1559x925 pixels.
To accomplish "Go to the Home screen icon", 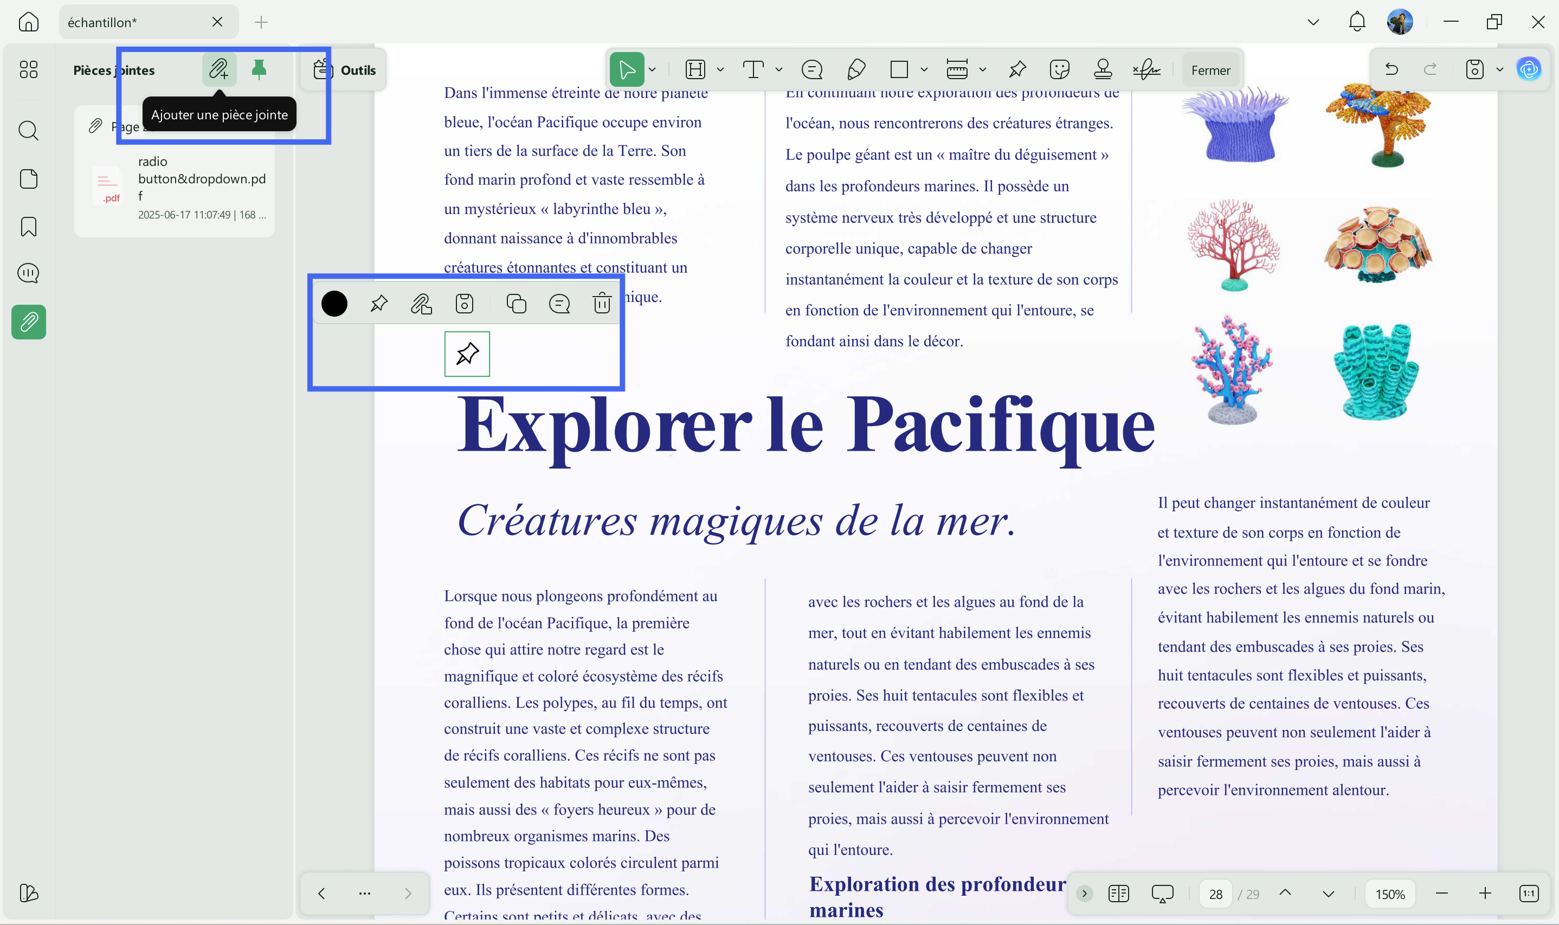I will point(29,22).
